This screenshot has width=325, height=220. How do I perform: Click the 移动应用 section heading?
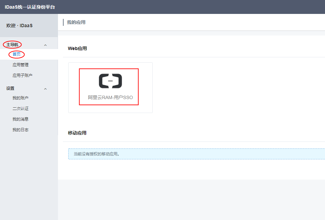pyautogui.click(x=77, y=133)
